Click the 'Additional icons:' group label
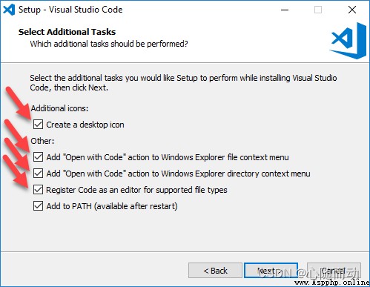This screenshot has height=287, width=370. click(59, 108)
